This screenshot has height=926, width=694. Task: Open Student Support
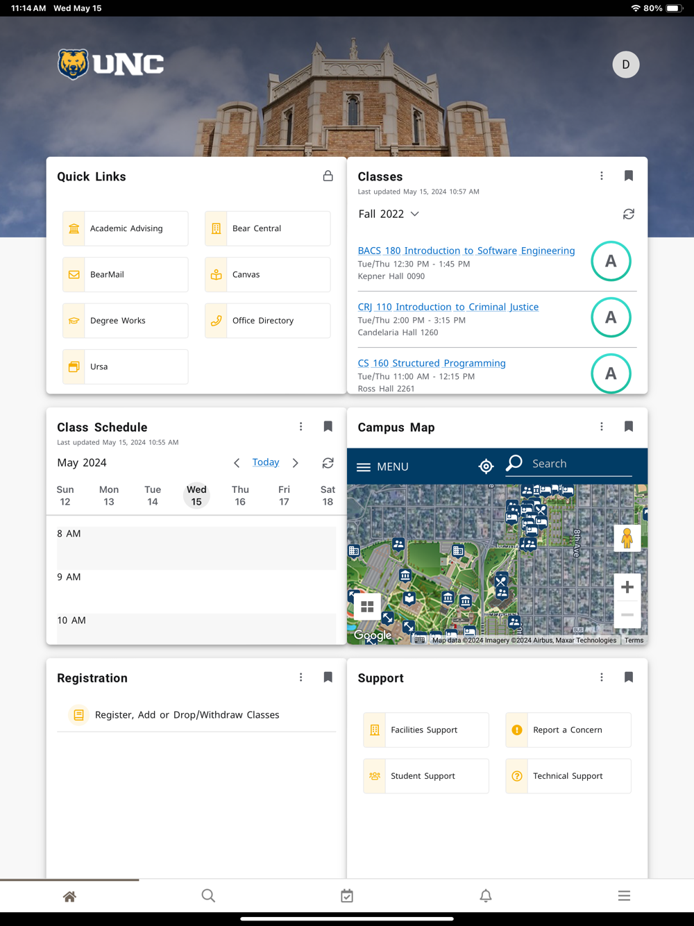pos(426,776)
